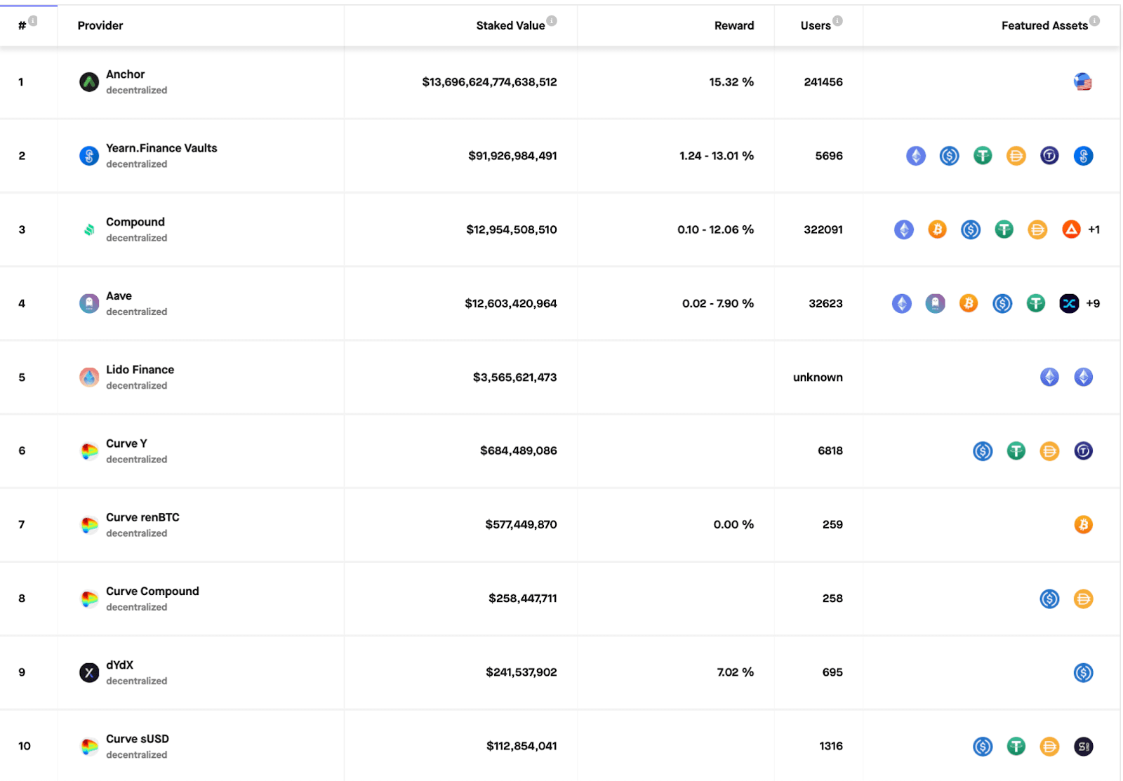Click the USDC icon in the dYdX row
The height and width of the screenshot is (781, 1123).
coord(1084,672)
